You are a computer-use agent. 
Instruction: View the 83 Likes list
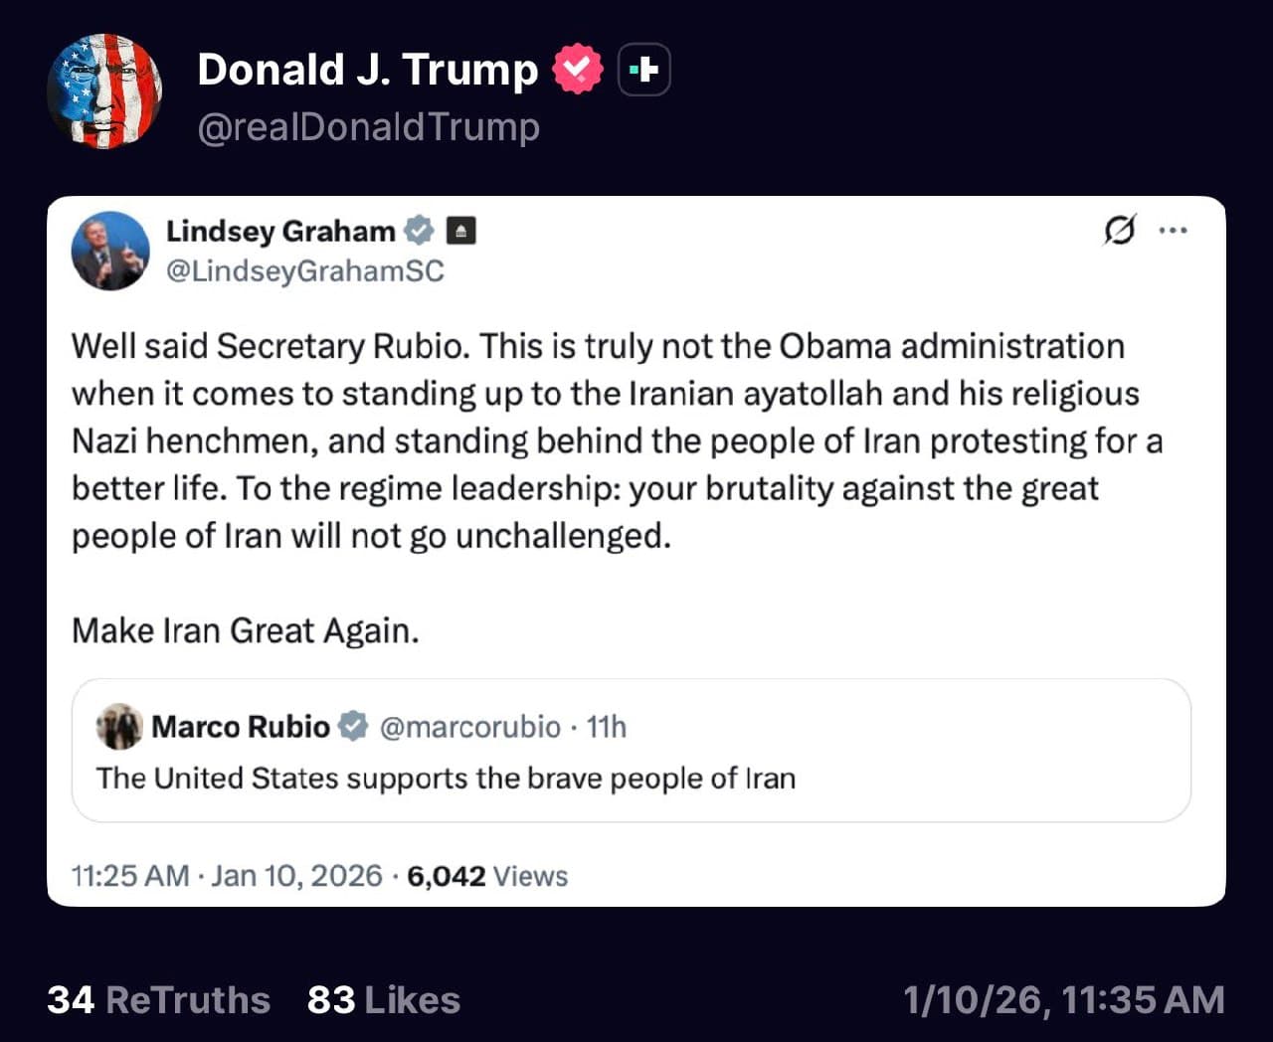point(383,999)
